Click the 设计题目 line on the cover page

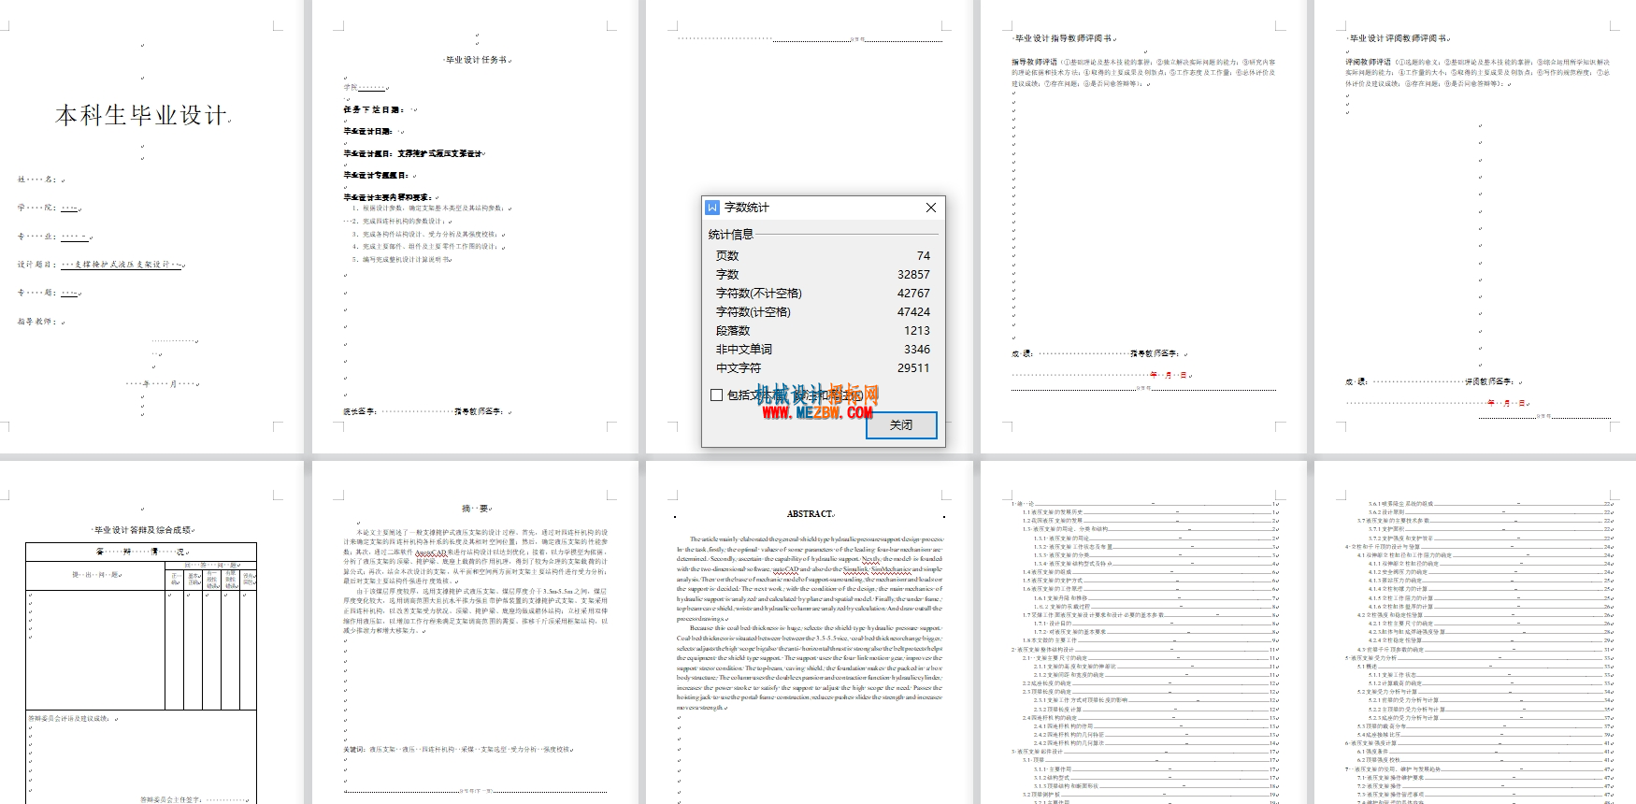pos(100,265)
